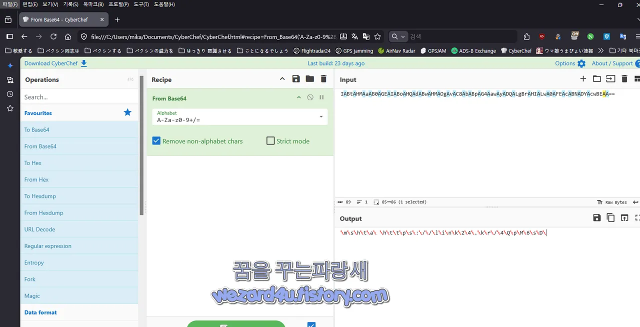Open CyberChef Options
The height and width of the screenshot is (327, 640).
[570, 63]
